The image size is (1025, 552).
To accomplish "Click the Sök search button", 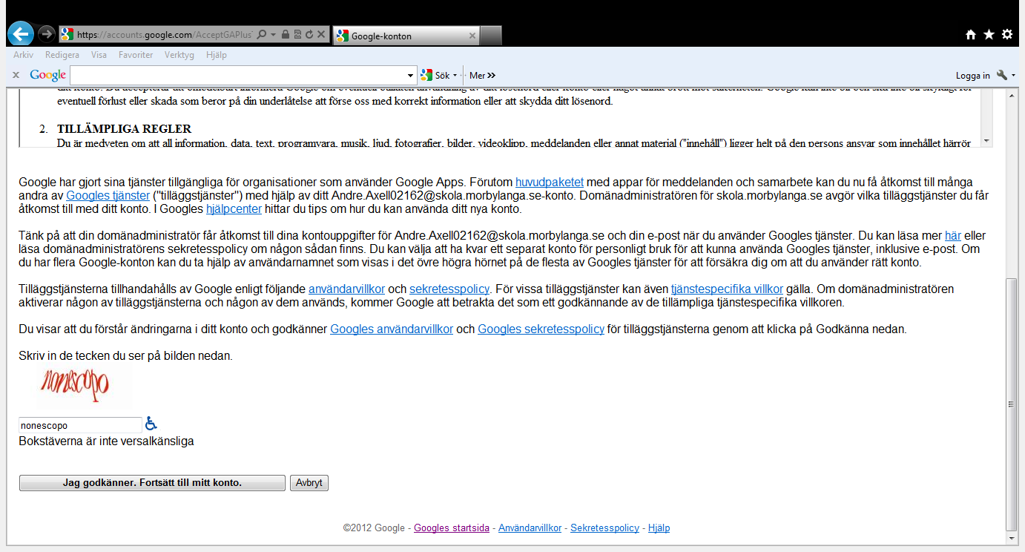I will [435, 75].
